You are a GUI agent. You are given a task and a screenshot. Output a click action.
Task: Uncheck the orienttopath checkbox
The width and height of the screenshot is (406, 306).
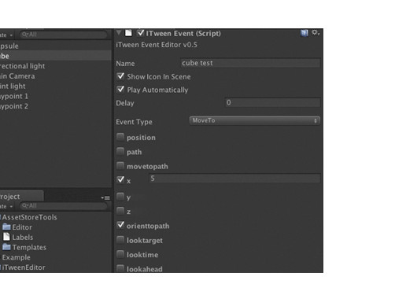[120, 225]
